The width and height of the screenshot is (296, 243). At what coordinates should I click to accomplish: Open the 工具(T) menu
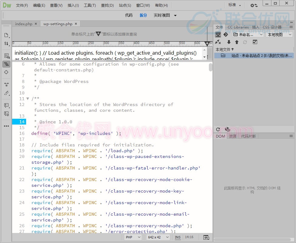coord(90,5)
